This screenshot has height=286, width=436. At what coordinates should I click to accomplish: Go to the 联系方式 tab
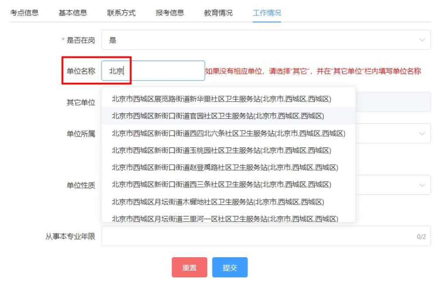(x=121, y=13)
